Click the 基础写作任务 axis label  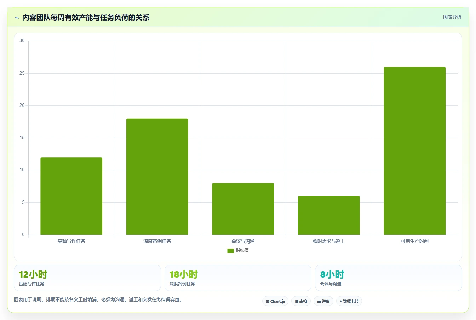[x=71, y=241]
